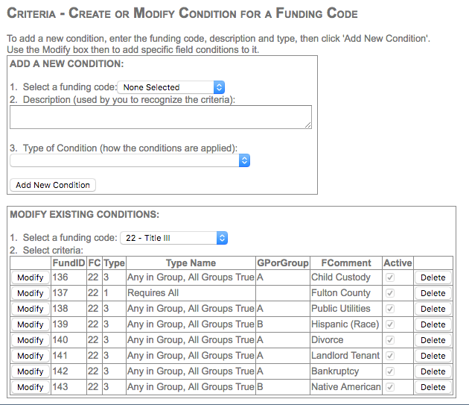
Task: Click Modify for Hispanic (Race) row
Action: (31, 324)
